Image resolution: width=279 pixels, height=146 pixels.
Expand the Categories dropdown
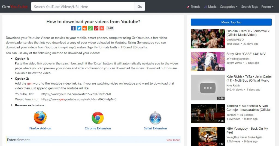click(x=229, y=7)
